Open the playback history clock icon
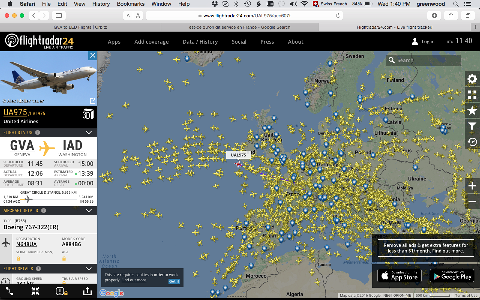Screen dimensions: 480x300 [472, 143]
